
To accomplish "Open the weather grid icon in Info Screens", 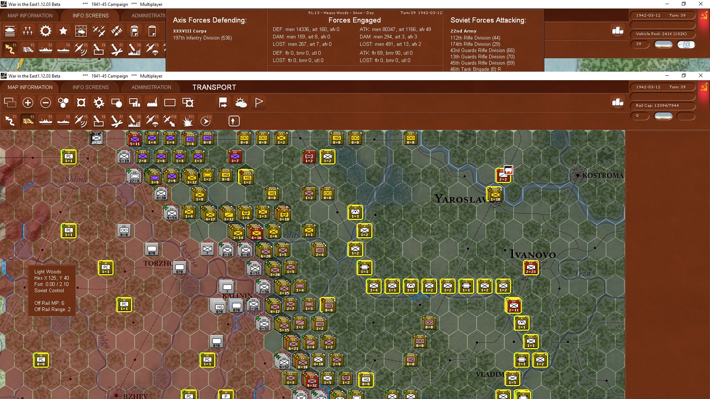I will 81,31.
